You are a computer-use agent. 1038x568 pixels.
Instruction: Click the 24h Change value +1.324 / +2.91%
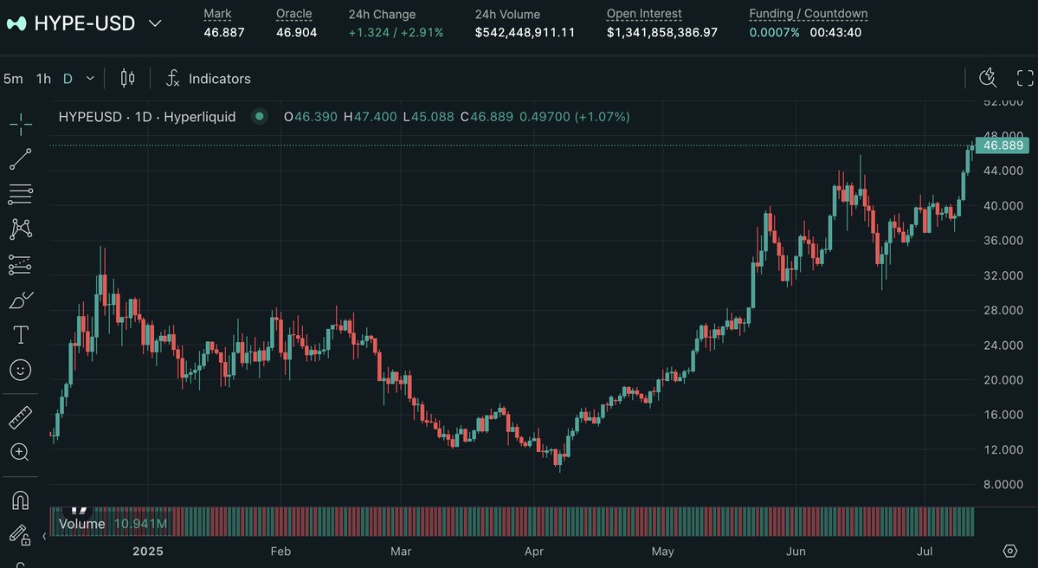(396, 32)
